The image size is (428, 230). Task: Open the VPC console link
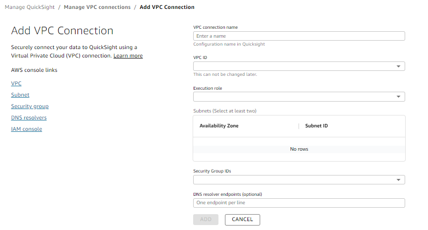(x=16, y=83)
